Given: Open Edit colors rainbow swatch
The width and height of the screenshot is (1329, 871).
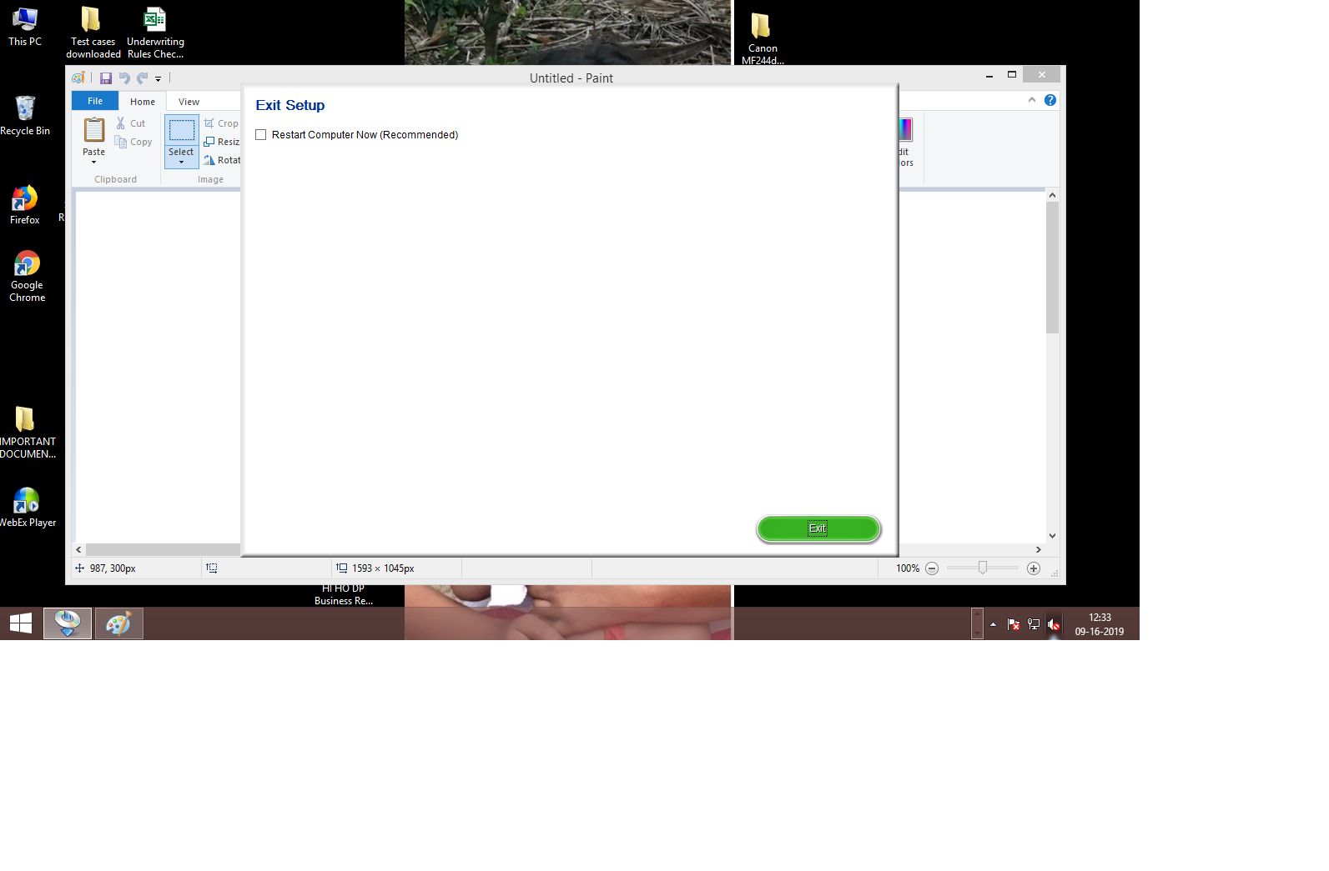Looking at the screenshot, I should coord(906,130).
